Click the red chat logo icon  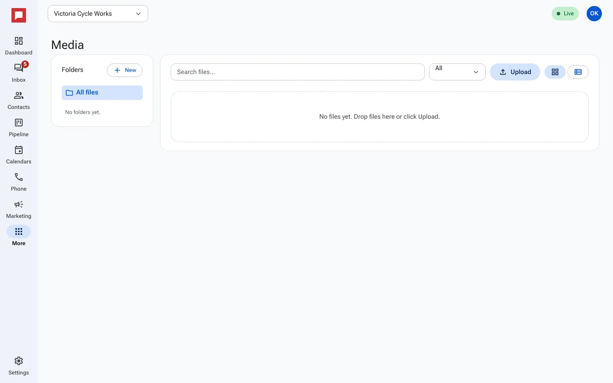pos(19,16)
